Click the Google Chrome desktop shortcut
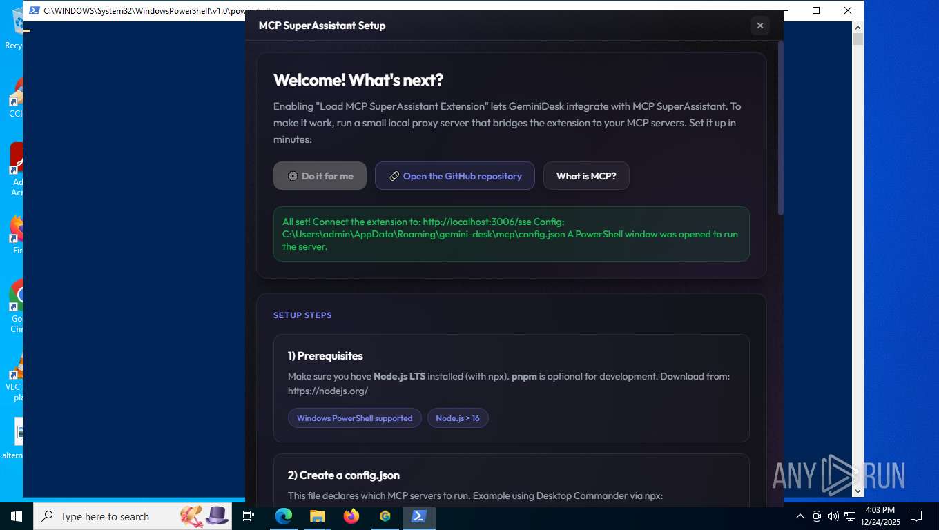Screen dimensions: 939x530 17,306
